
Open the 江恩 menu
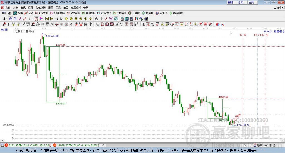31,7
